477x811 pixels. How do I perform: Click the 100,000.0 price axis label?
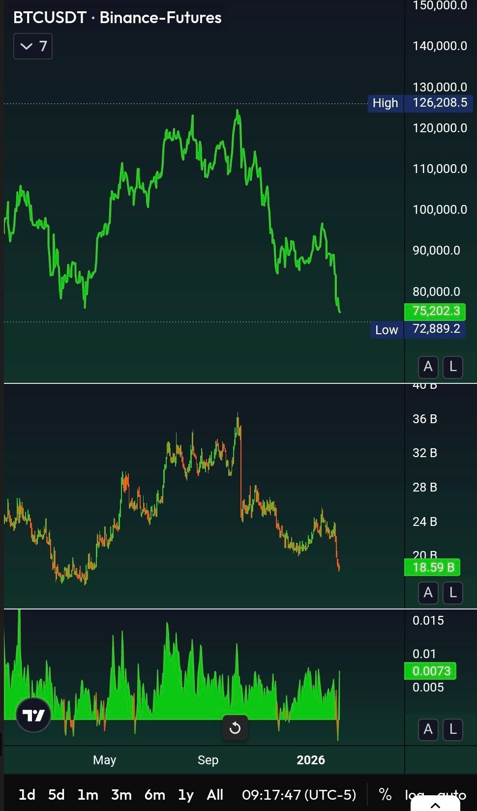(440, 209)
